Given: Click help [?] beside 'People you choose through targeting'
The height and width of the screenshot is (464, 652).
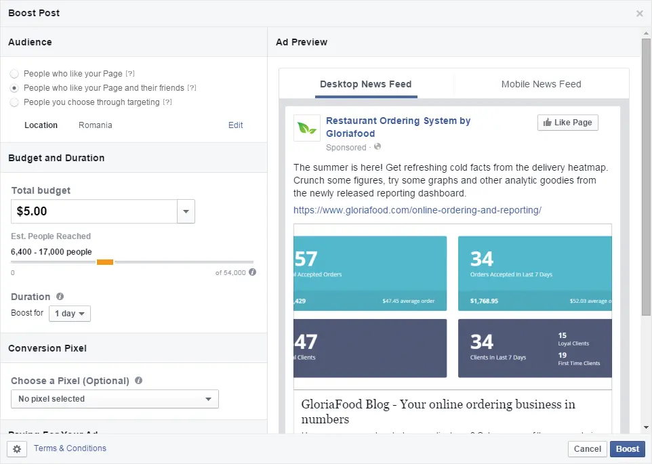Looking at the screenshot, I should click(167, 102).
